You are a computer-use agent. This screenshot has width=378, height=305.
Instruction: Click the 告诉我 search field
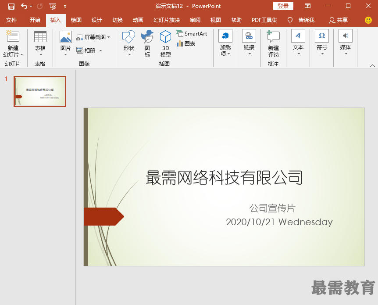coord(307,20)
